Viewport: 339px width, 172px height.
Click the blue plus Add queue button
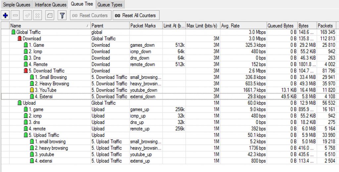coord(5,16)
